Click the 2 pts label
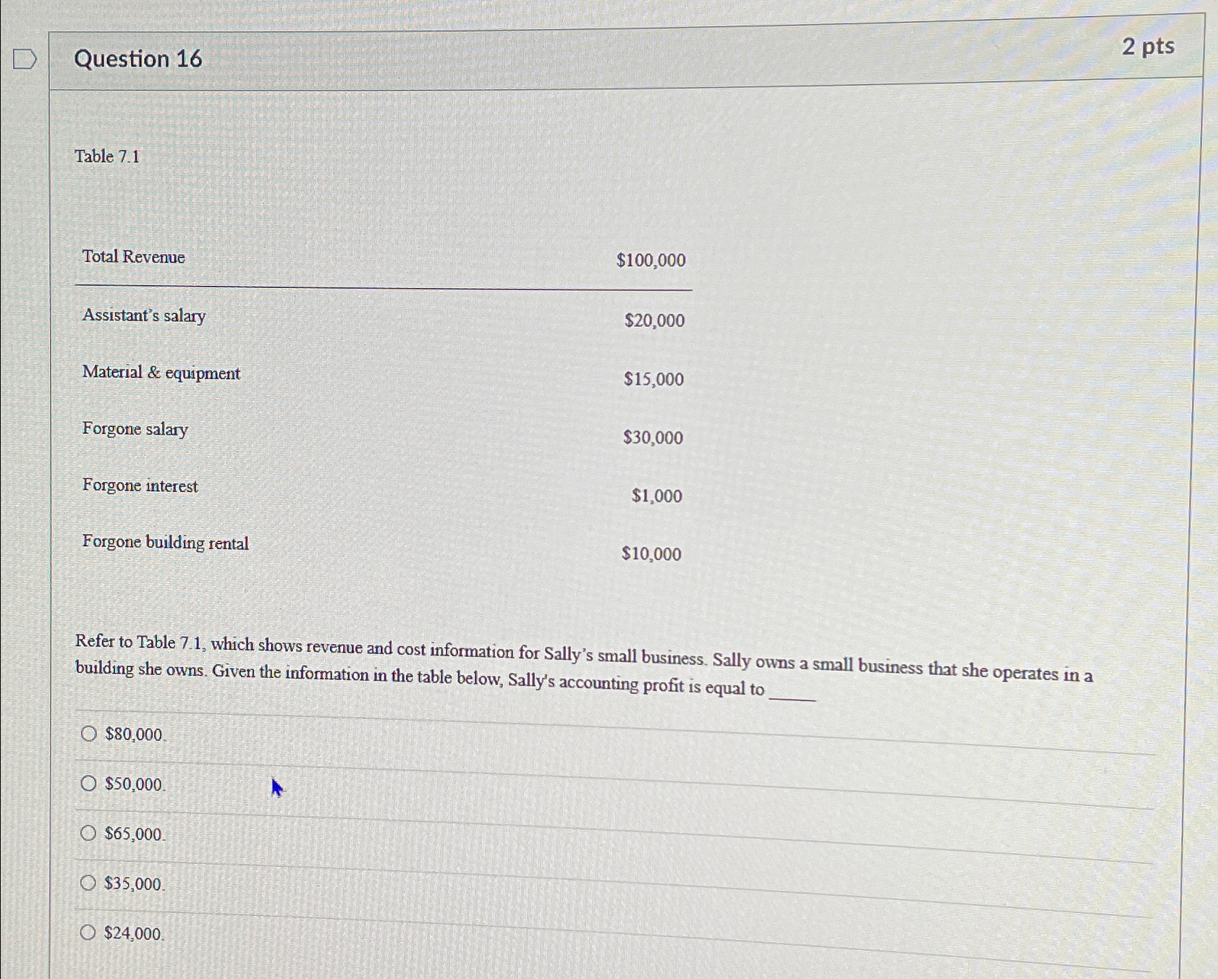 (x=1148, y=46)
